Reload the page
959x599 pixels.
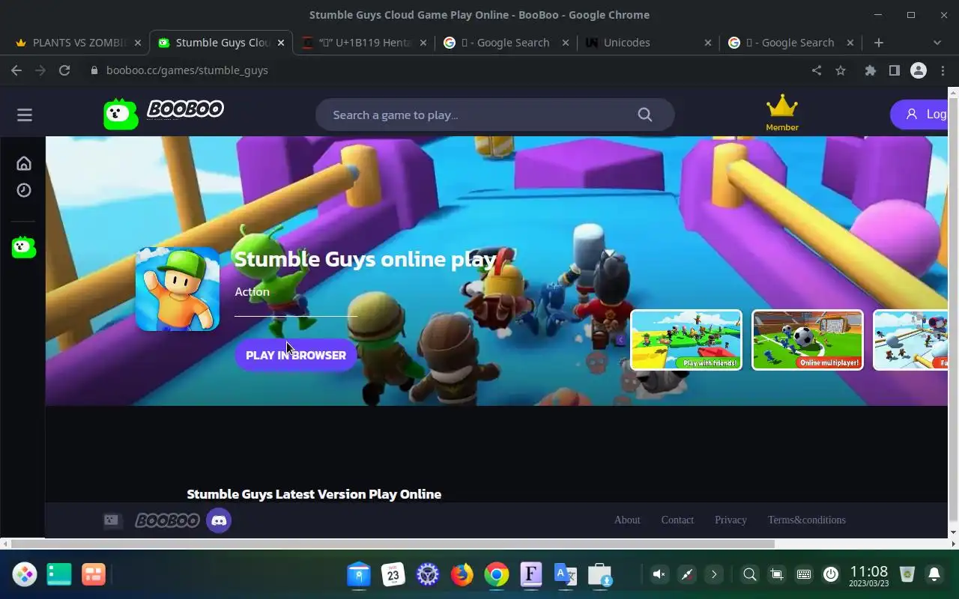[64, 70]
